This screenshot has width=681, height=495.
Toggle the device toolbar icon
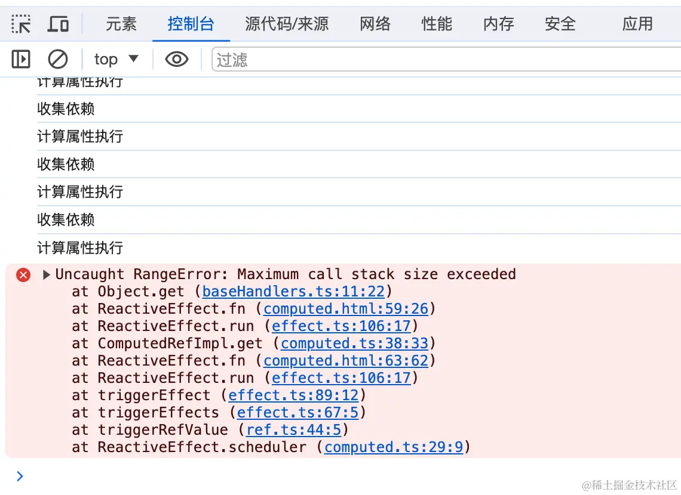click(58, 24)
